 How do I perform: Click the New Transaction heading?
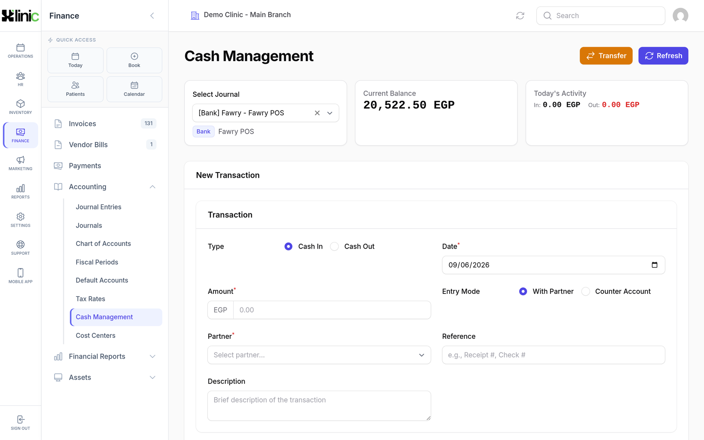click(x=227, y=175)
